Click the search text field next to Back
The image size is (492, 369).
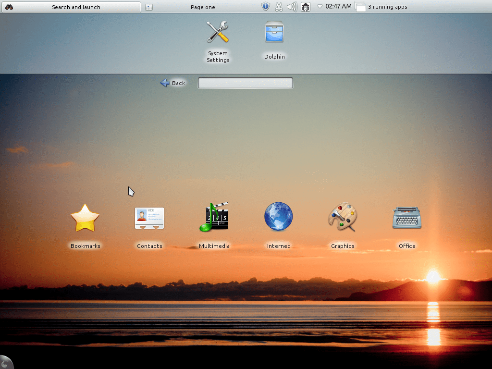click(245, 83)
